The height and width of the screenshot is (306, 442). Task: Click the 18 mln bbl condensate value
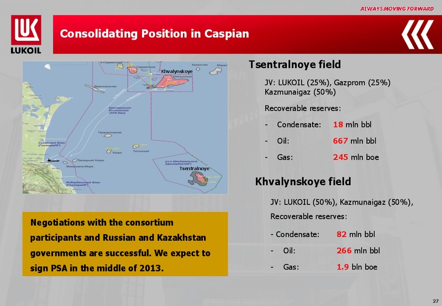click(x=352, y=124)
